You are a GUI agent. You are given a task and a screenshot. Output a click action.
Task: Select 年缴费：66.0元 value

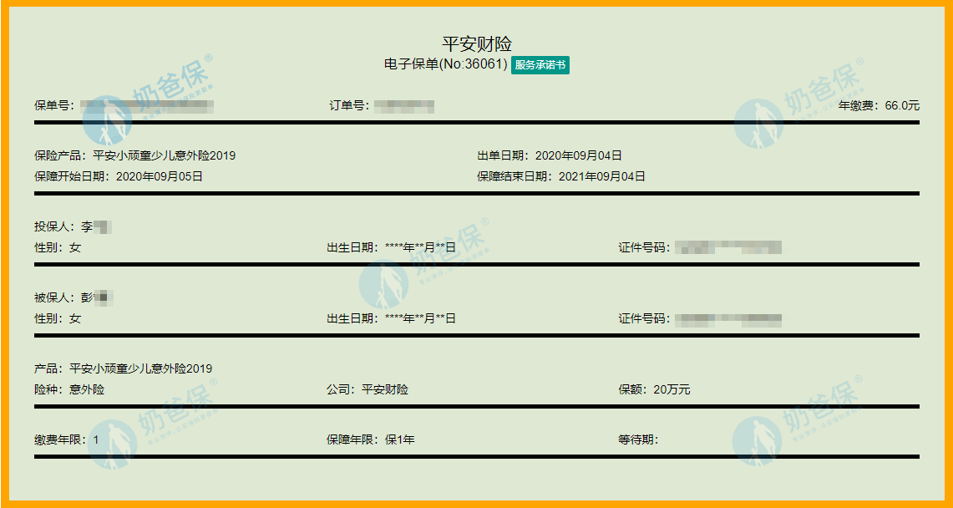point(879,106)
